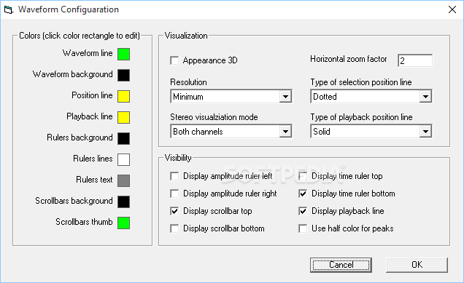The height and width of the screenshot is (283, 464).
Task: Open the Resolution dropdown arrow
Action: tap(285, 97)
